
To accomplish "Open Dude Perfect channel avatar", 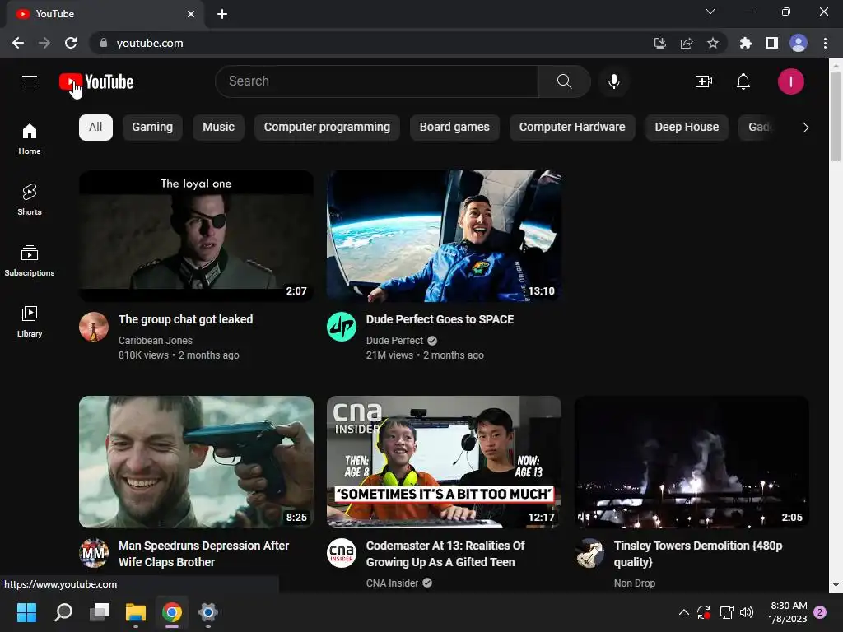I will 342,327.
